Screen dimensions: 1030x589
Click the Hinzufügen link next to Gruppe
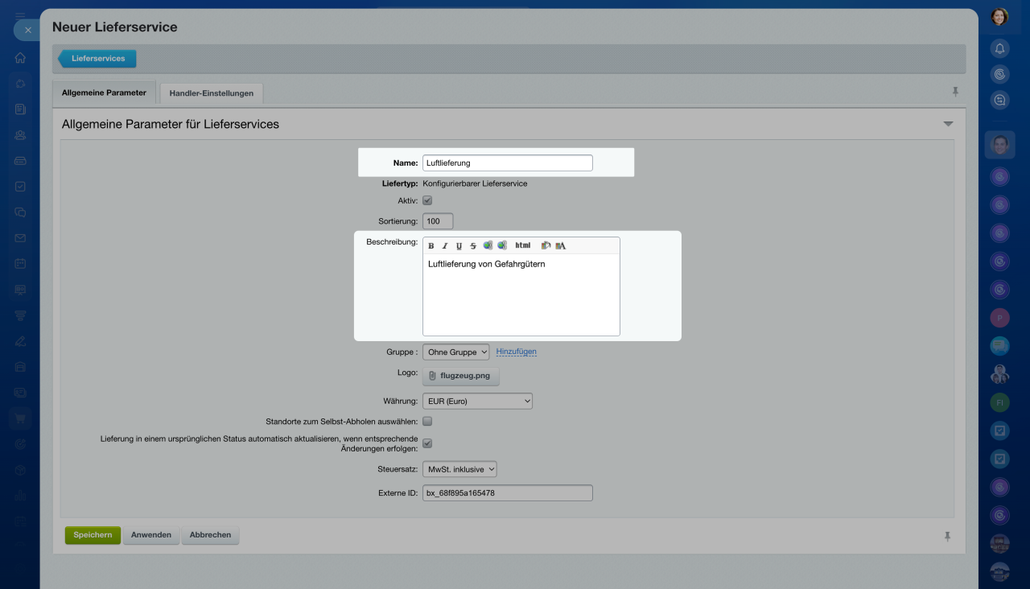tap(516, 352)
